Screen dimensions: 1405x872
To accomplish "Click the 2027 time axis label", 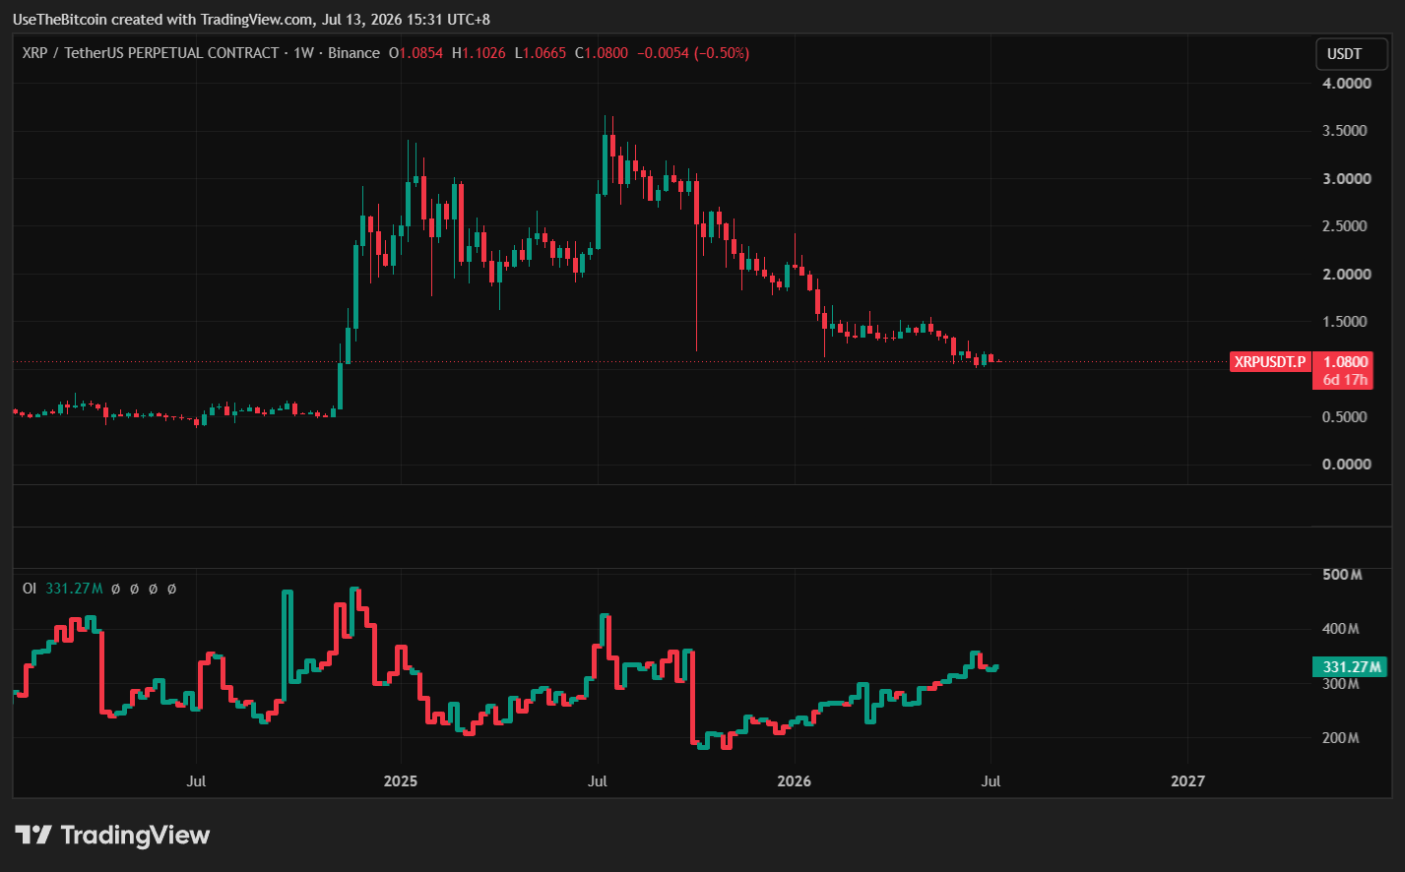I will pos(1187,781).
